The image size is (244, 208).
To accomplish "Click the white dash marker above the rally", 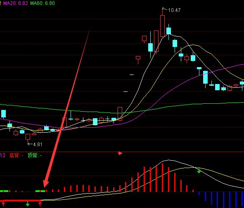I will 132,75.
